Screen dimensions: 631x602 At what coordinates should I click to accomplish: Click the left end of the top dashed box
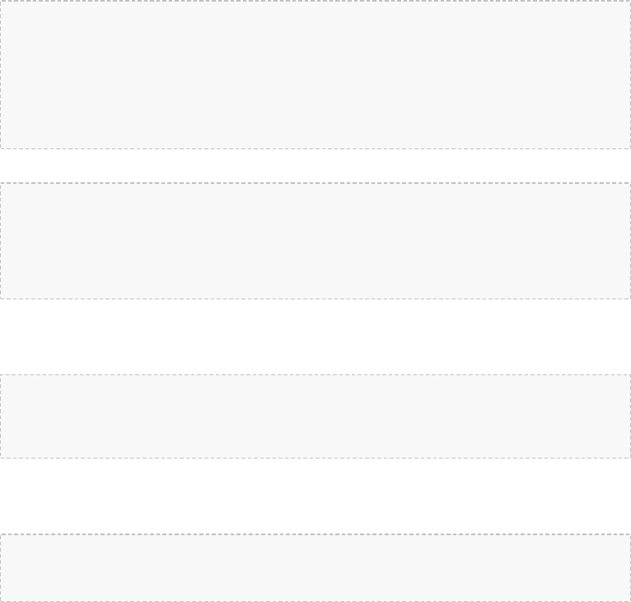pos(16,74)
